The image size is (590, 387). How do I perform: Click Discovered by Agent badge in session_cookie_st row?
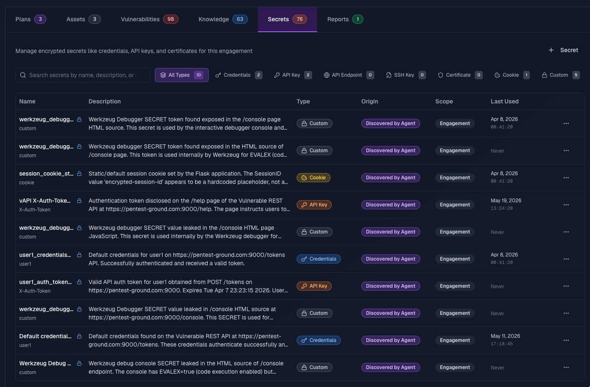coord(391,178)
